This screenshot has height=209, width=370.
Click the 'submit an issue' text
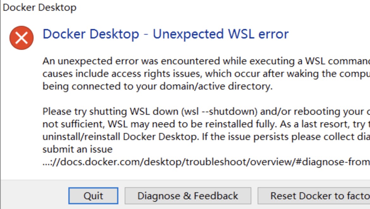(78, 149)
